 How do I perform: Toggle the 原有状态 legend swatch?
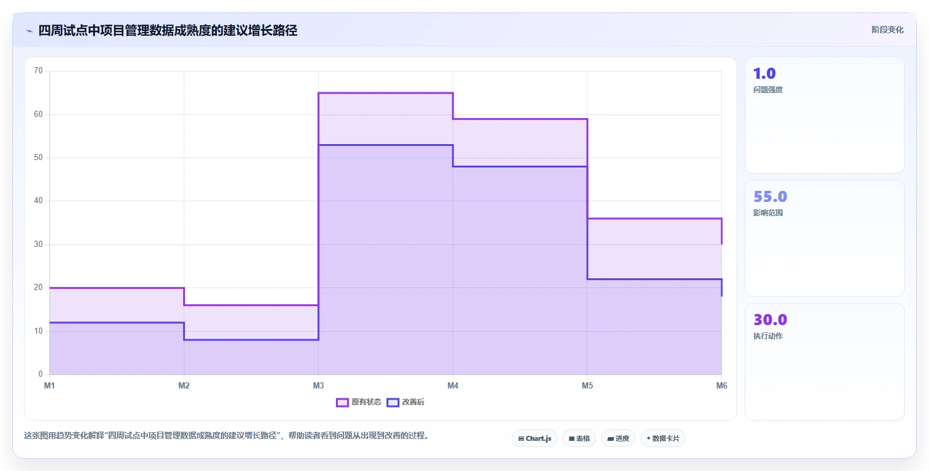pos(342,403)
